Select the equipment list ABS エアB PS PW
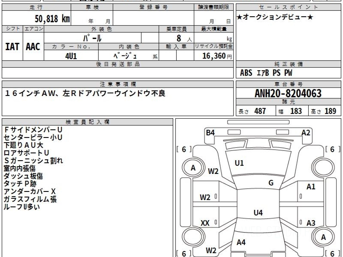Image resolution: width=343 pixels, height=257 pixels. pyautogui.click(x=266, y=73)
